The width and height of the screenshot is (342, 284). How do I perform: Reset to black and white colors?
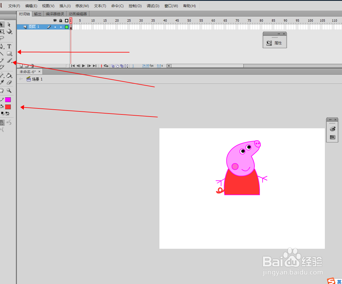2,113
